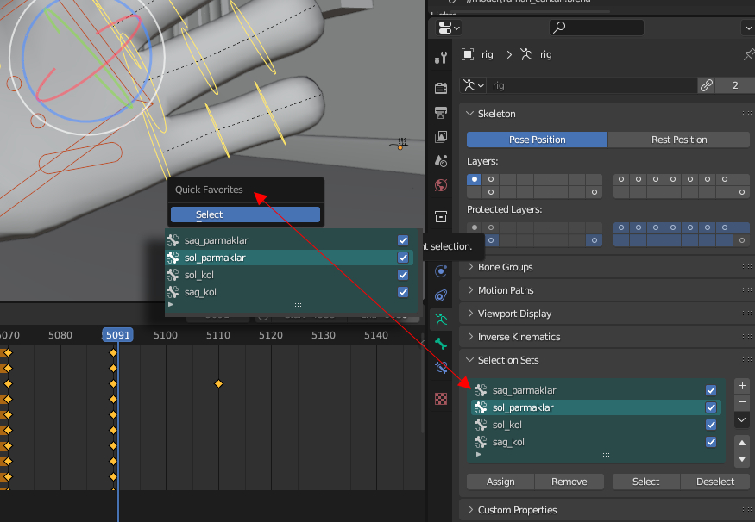Expand the Viewport Display panel

click(x=470, y=314)
